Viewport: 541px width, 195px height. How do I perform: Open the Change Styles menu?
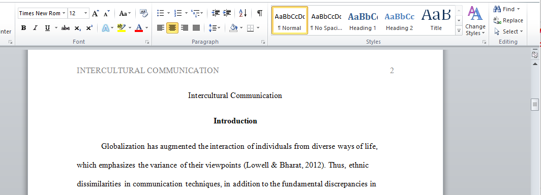point(475,21)
